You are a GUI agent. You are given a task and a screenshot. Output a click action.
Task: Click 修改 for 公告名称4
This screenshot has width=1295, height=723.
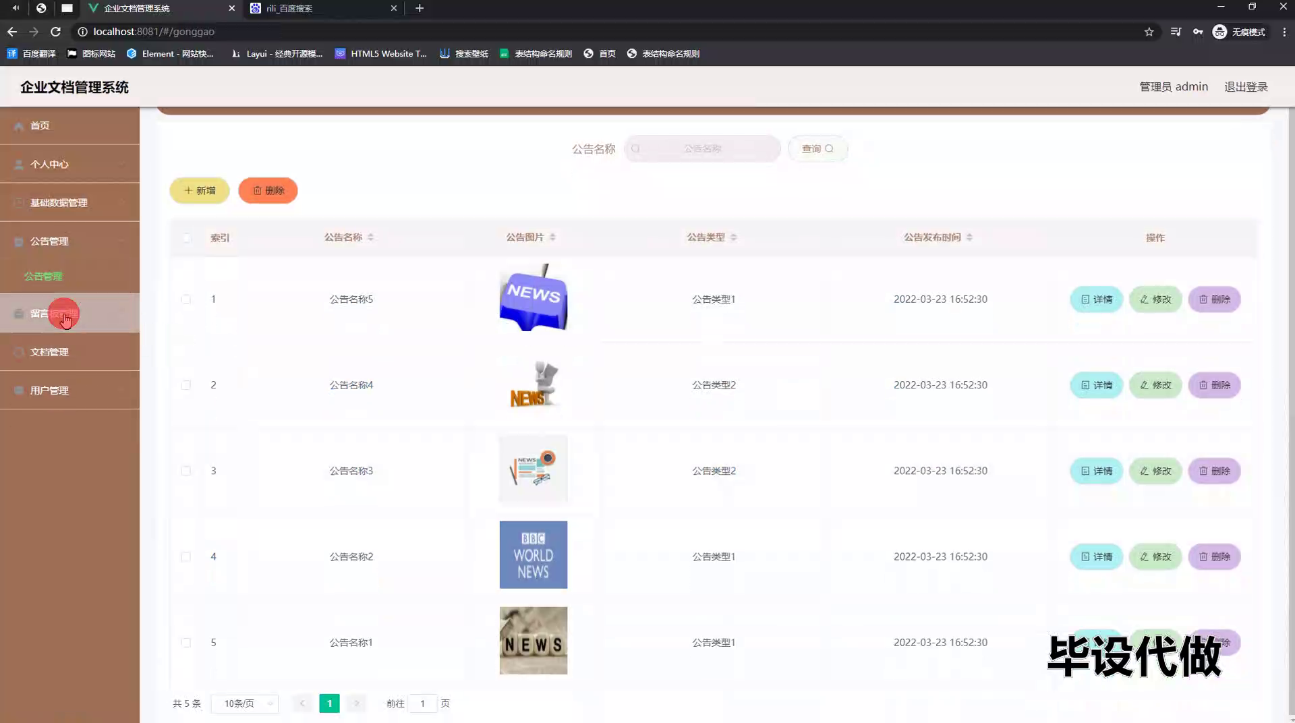point(1155,385)
